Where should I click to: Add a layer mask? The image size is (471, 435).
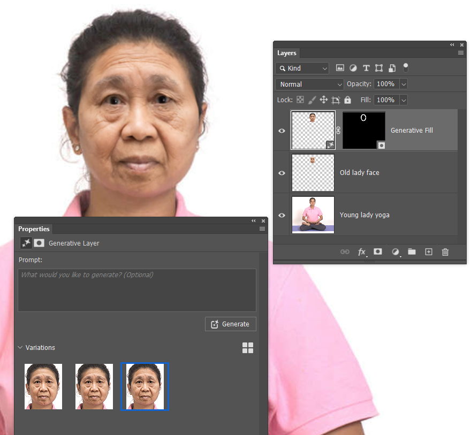[x=378, y=251]
